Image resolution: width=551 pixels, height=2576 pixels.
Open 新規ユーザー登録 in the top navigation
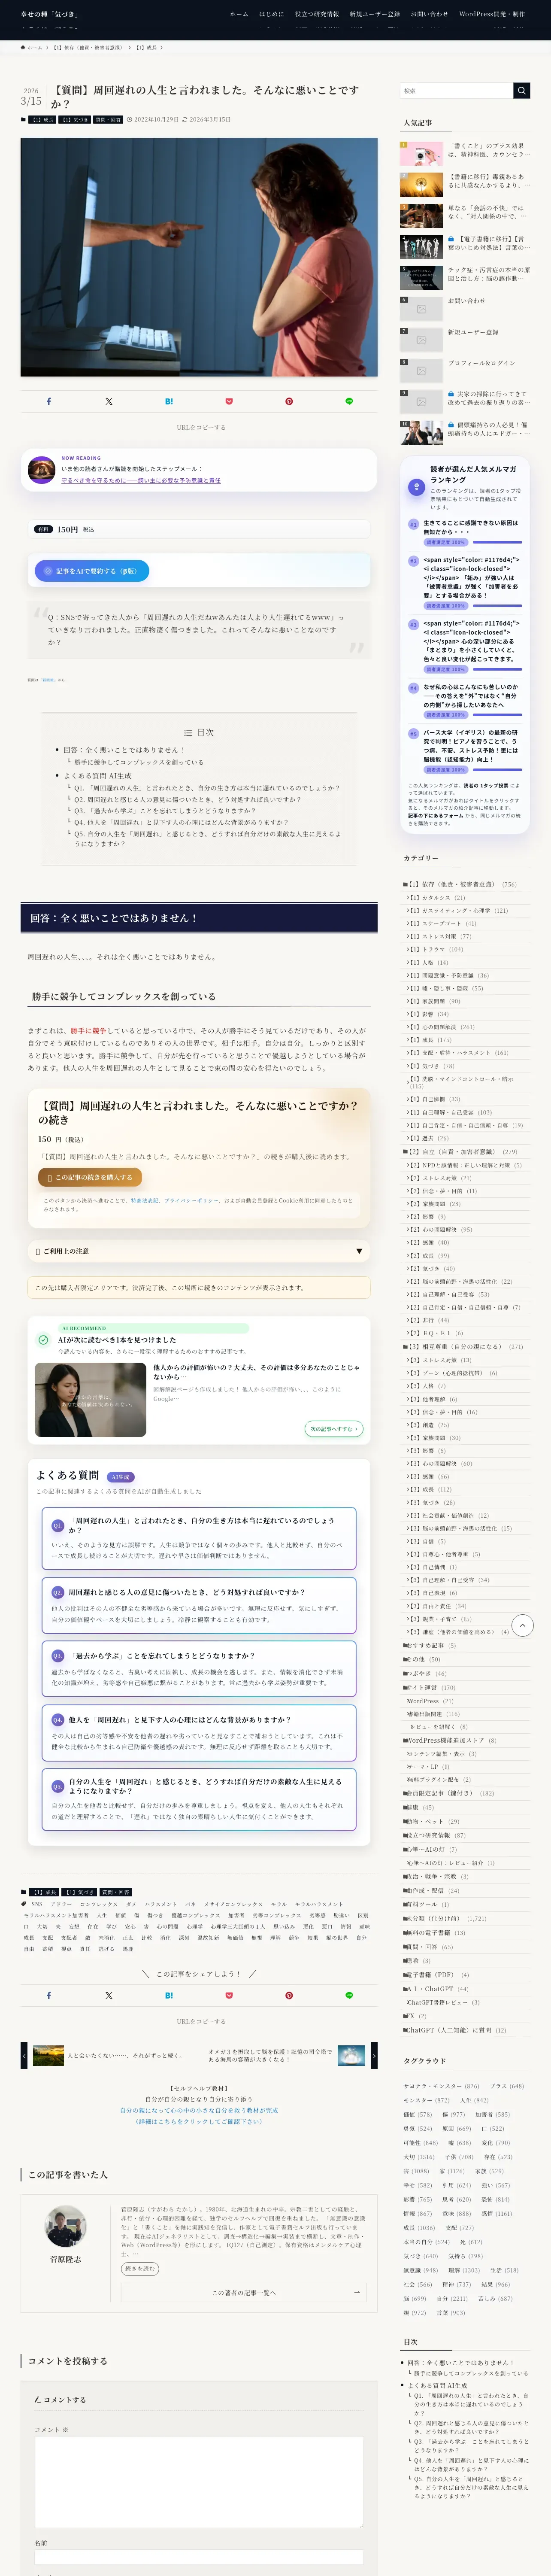coord(375,14)
